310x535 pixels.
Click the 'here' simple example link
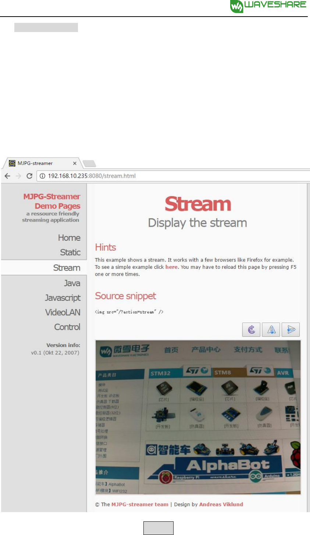pos(171,267)
